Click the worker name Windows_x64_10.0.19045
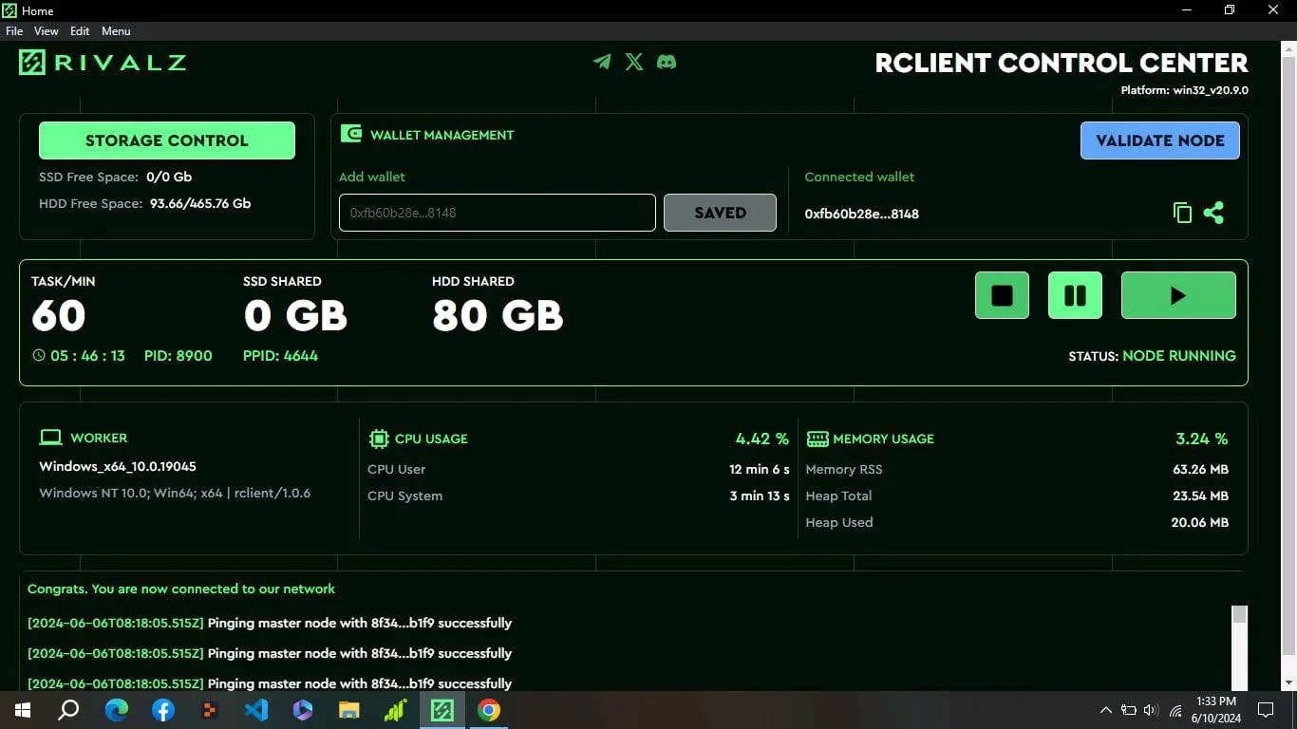The width and height of the screenshot is (1297, 729). point(118,466)
